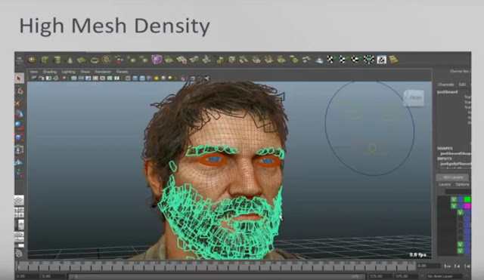
Task: Select the Move tool in the toolbox
Action: [x=19, y=114]
